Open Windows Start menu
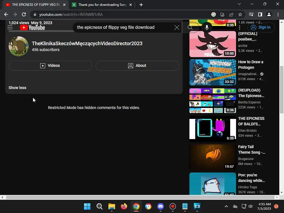This screenshot has height=213, width=284. (87, 206)
